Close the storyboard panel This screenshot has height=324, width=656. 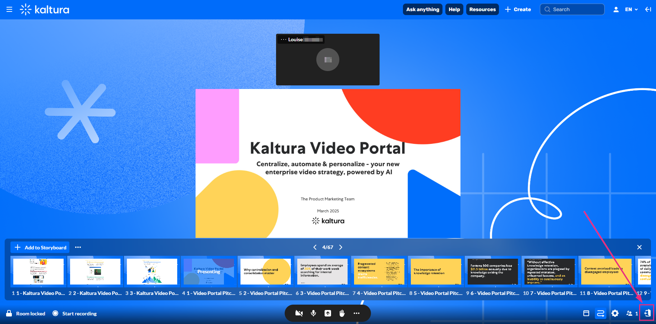click(x=639, y=247)
